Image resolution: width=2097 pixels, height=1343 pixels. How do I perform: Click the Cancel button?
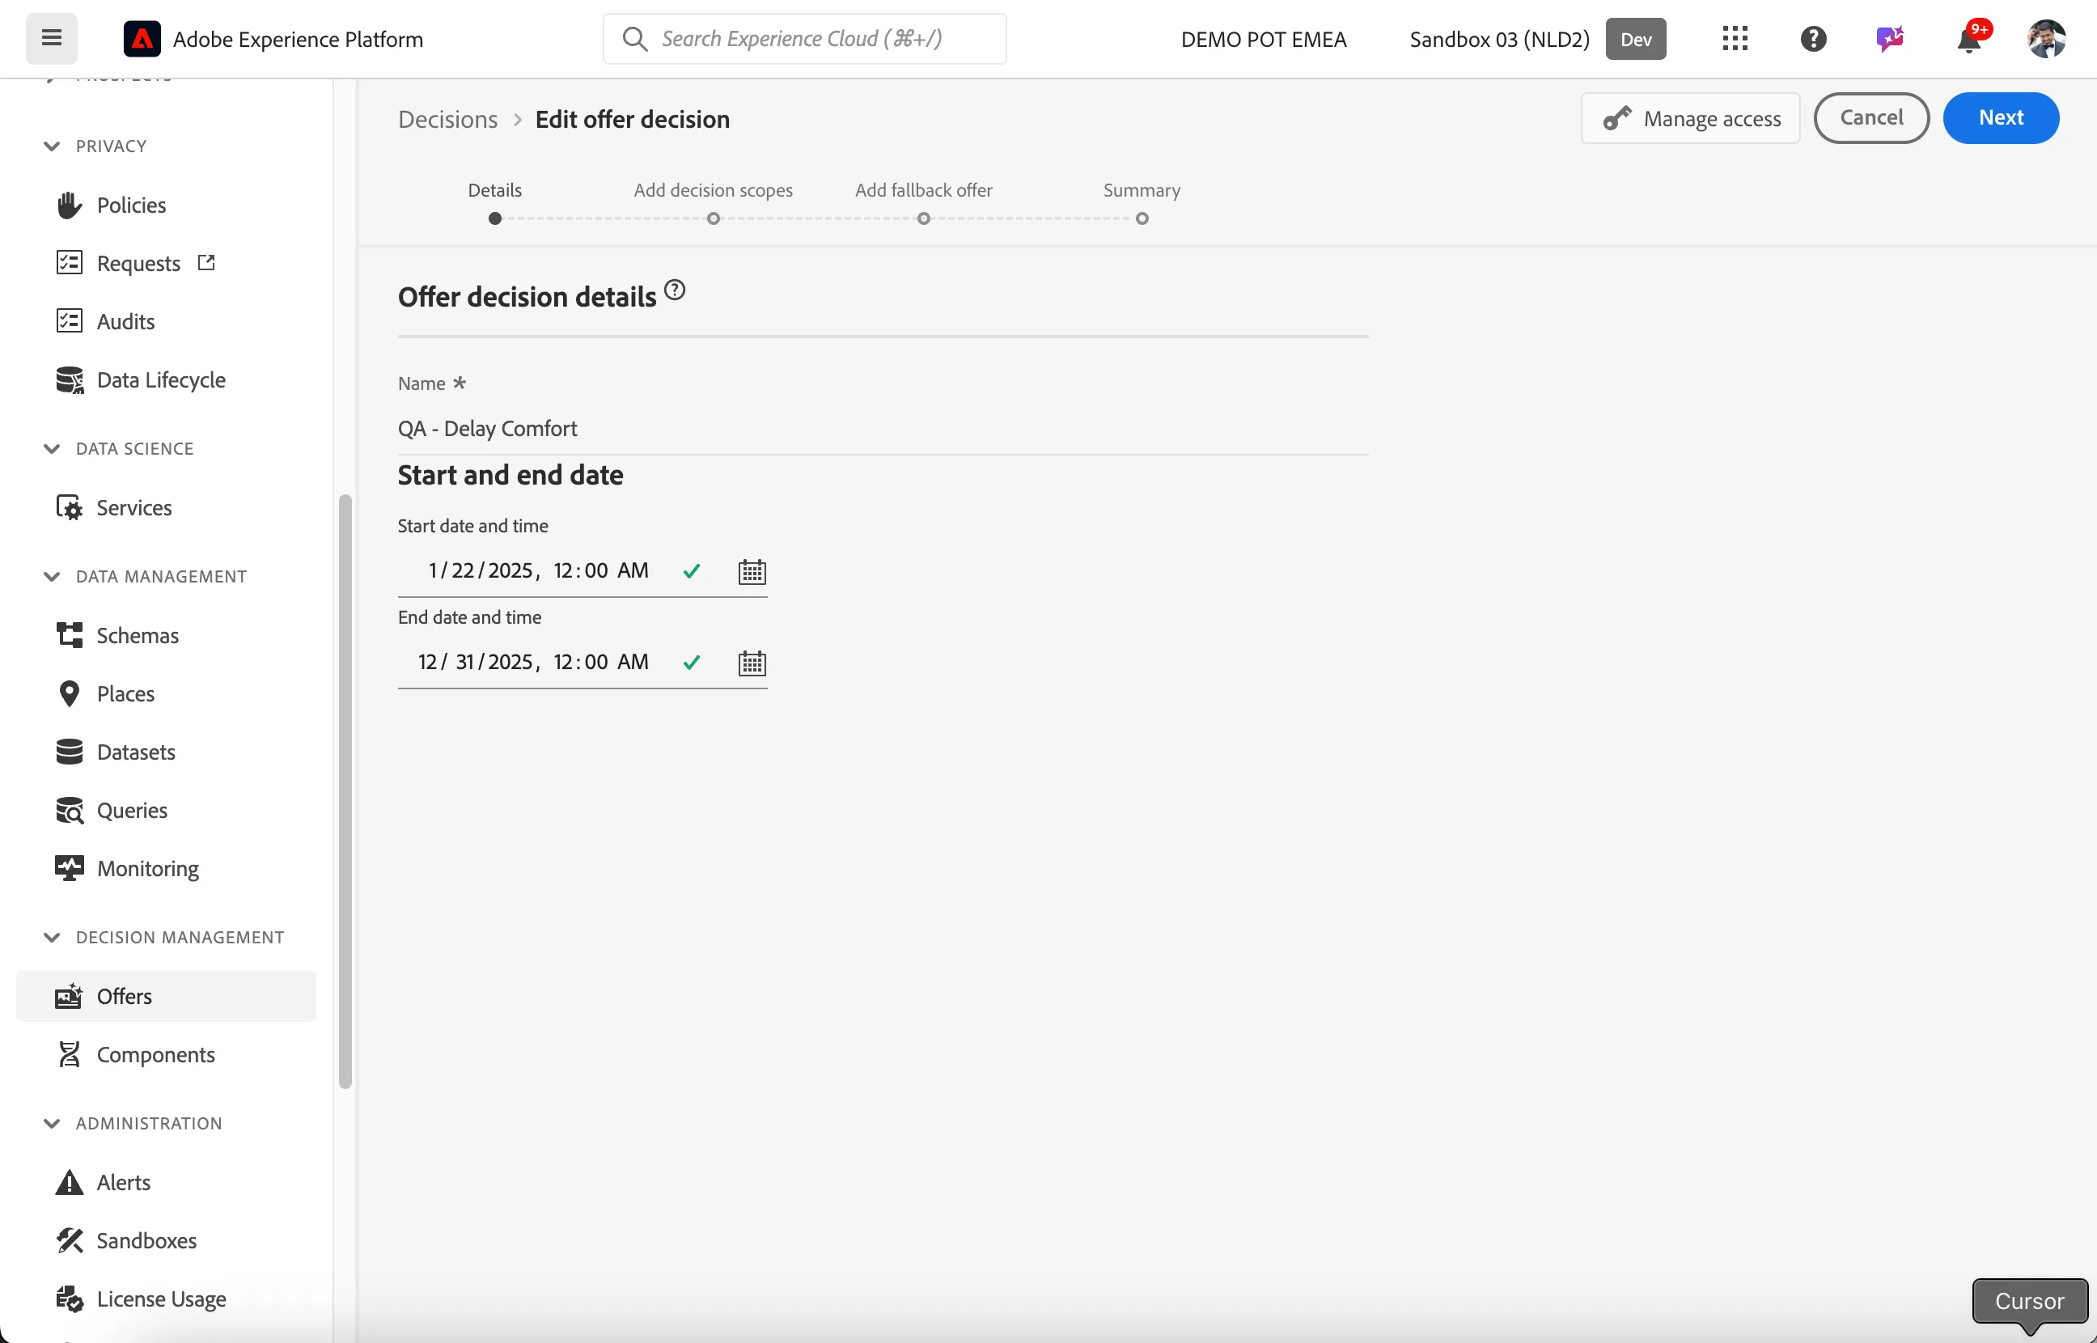(x=1871, y=118)
